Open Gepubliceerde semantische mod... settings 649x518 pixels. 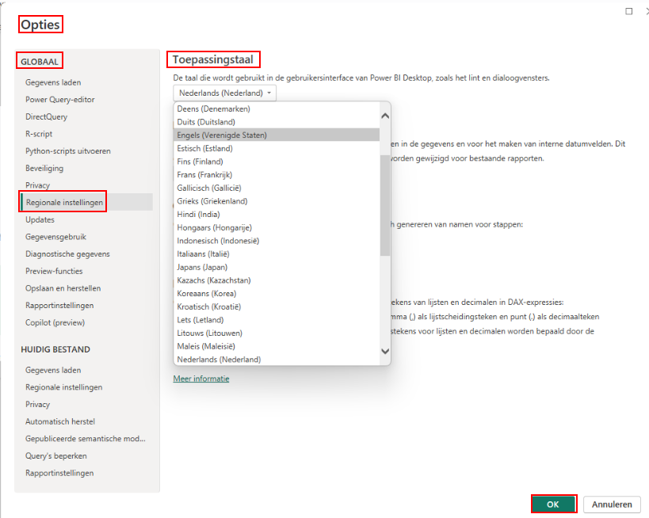[x=86, y=439]
